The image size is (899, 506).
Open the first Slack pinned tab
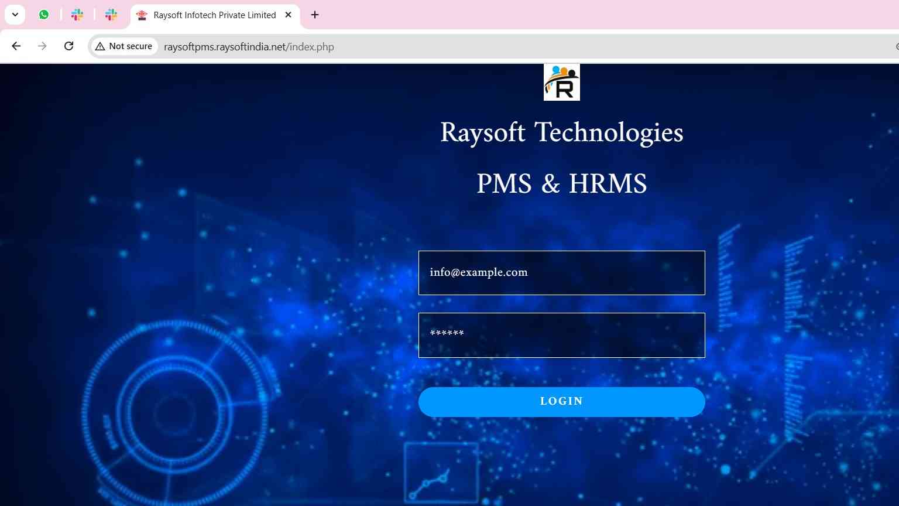click(77, 15)
